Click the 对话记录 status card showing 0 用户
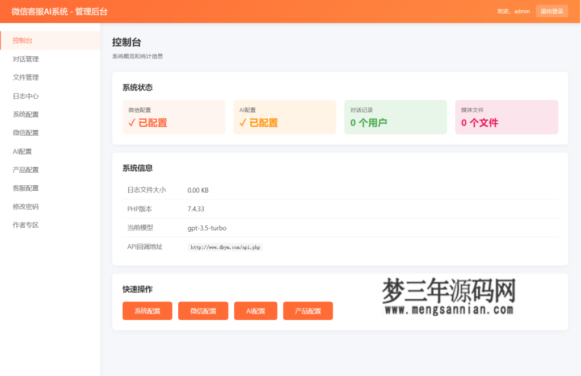The height and width of the screenshot is (376, 581). pyautogui.click(x=395, y=116)
